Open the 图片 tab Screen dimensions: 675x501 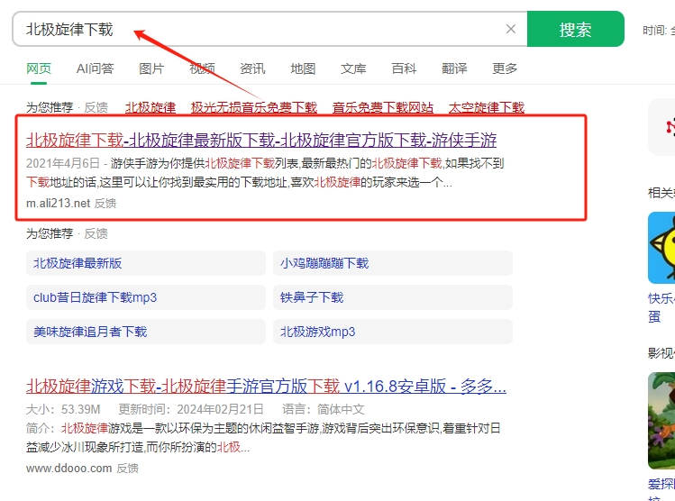[x=151, y=68]
